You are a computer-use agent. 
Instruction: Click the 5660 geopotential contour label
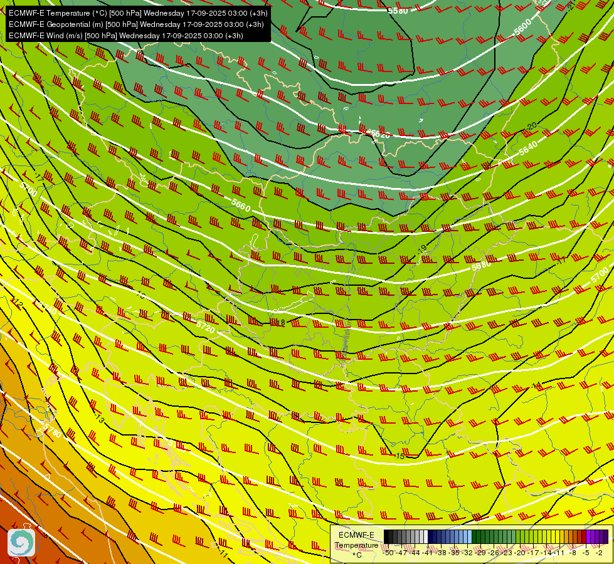(x=240, y=205)
